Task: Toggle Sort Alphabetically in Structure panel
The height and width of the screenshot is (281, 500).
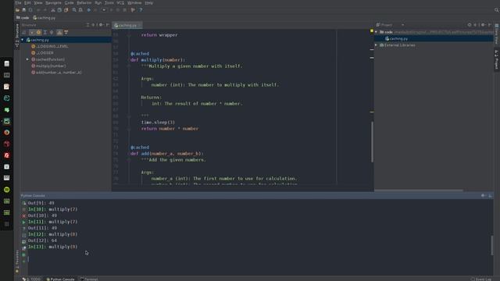Action: click(x=24, y=33)
